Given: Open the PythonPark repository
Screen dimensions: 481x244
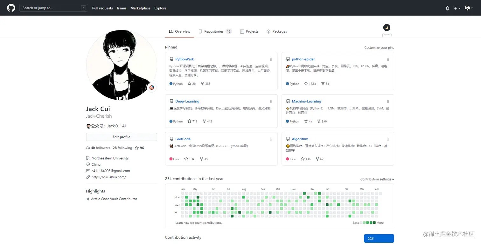Looking at the screenshot, I should (185, 59).
